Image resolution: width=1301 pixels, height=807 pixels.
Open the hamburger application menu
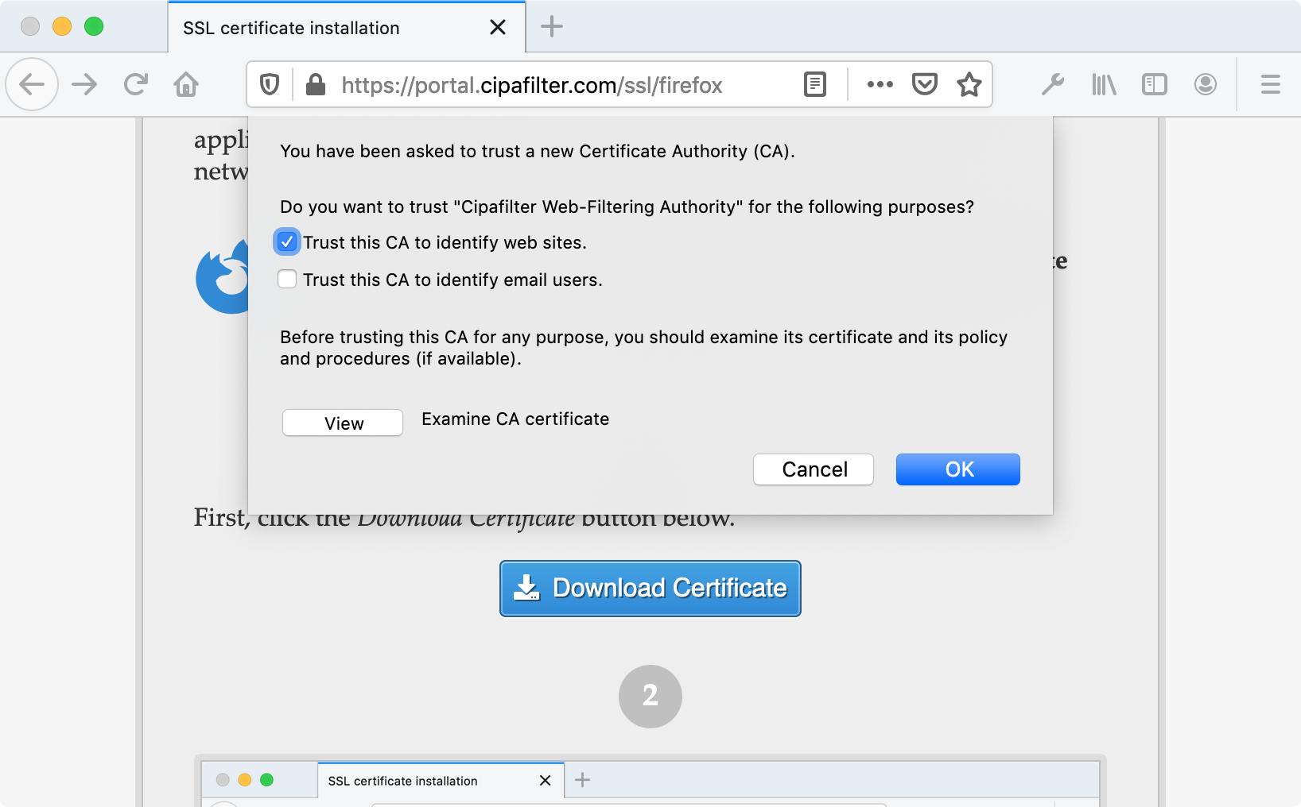pos(1270,84)
